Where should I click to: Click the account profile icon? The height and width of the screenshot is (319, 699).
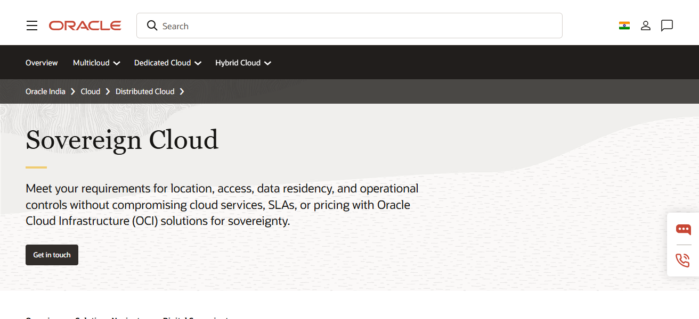pyautogui.click(x=645, y=25)
